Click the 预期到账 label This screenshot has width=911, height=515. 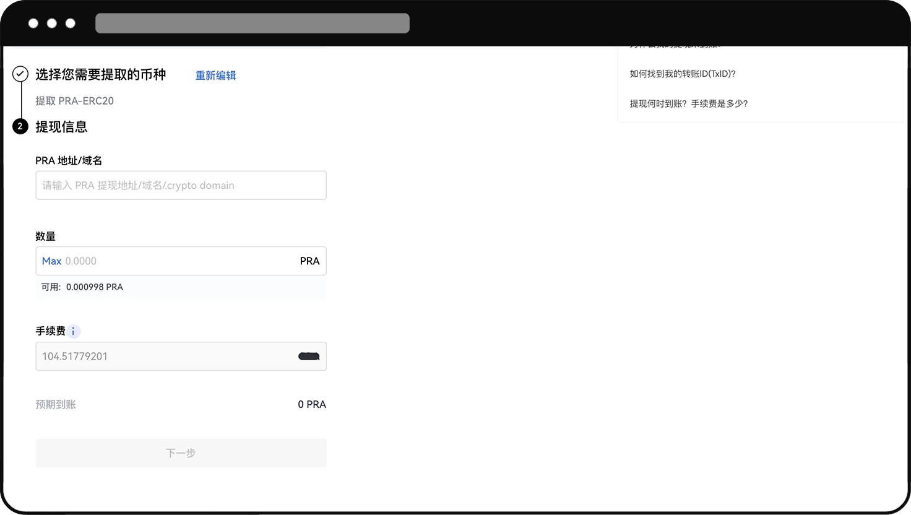56,404
